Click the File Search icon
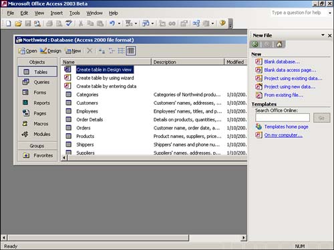 pyautogui.click(x=37, y=23)
